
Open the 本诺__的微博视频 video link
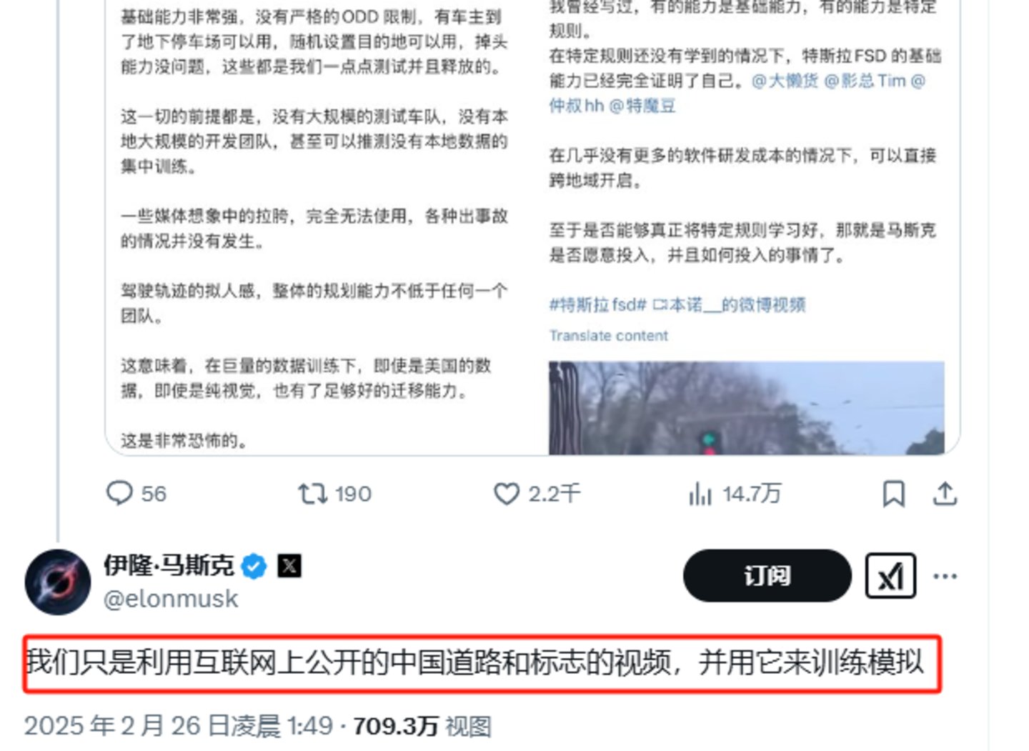point(730,305)
